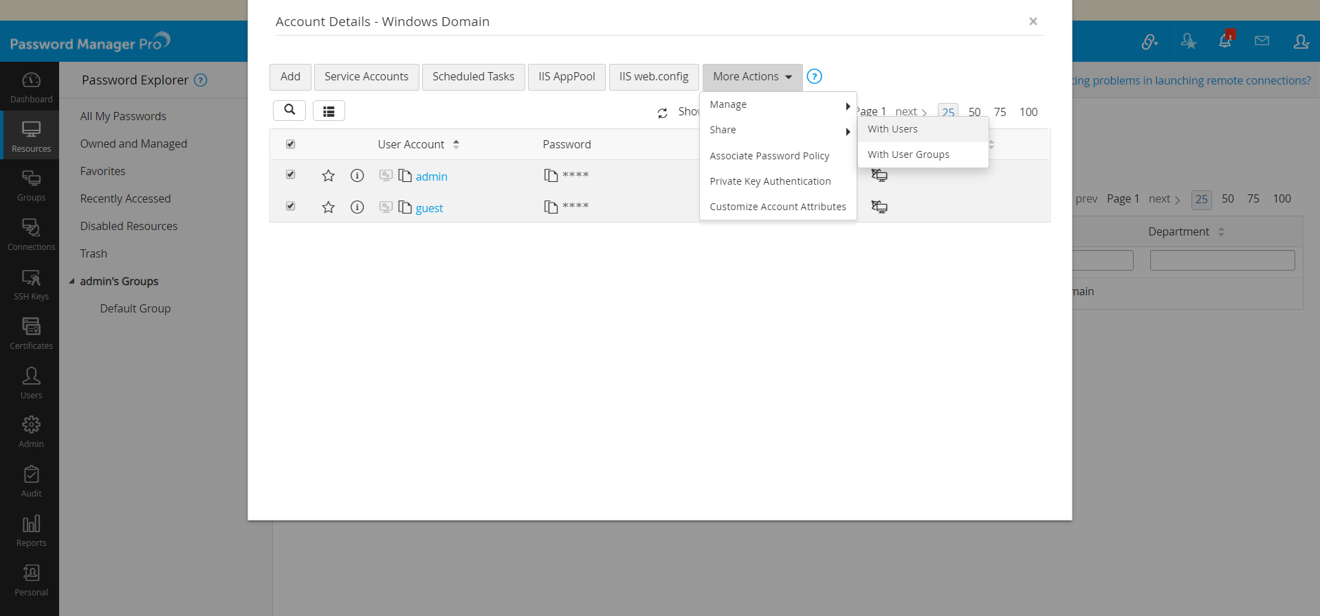Copy the admin account password icon

pyautogui.click(x=551, y=176)
